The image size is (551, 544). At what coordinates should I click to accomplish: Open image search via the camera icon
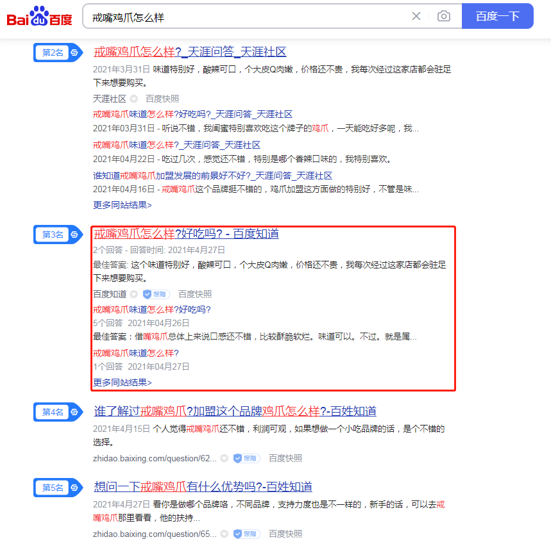click(444, 17)
